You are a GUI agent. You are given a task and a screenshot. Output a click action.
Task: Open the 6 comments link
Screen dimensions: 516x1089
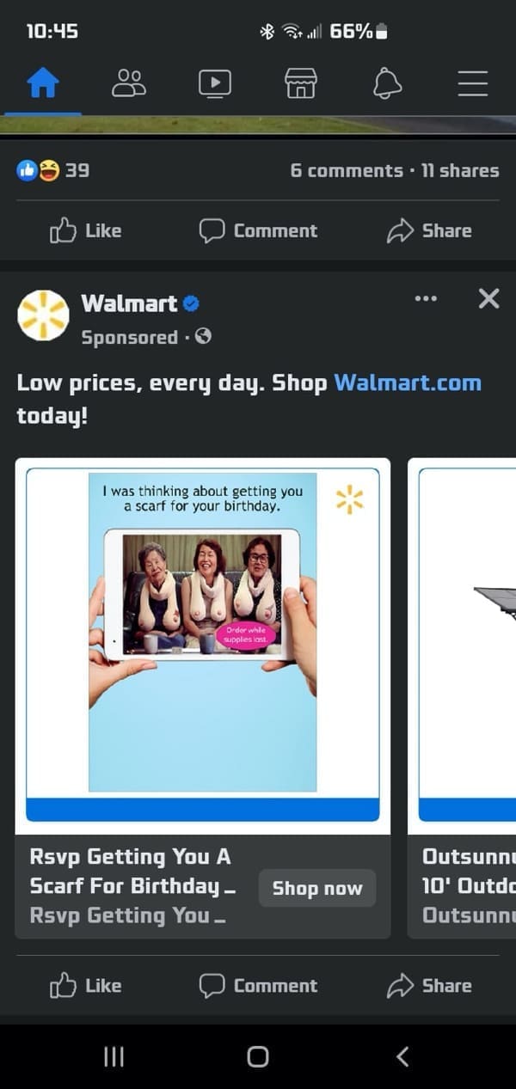[x=347, y=170]
